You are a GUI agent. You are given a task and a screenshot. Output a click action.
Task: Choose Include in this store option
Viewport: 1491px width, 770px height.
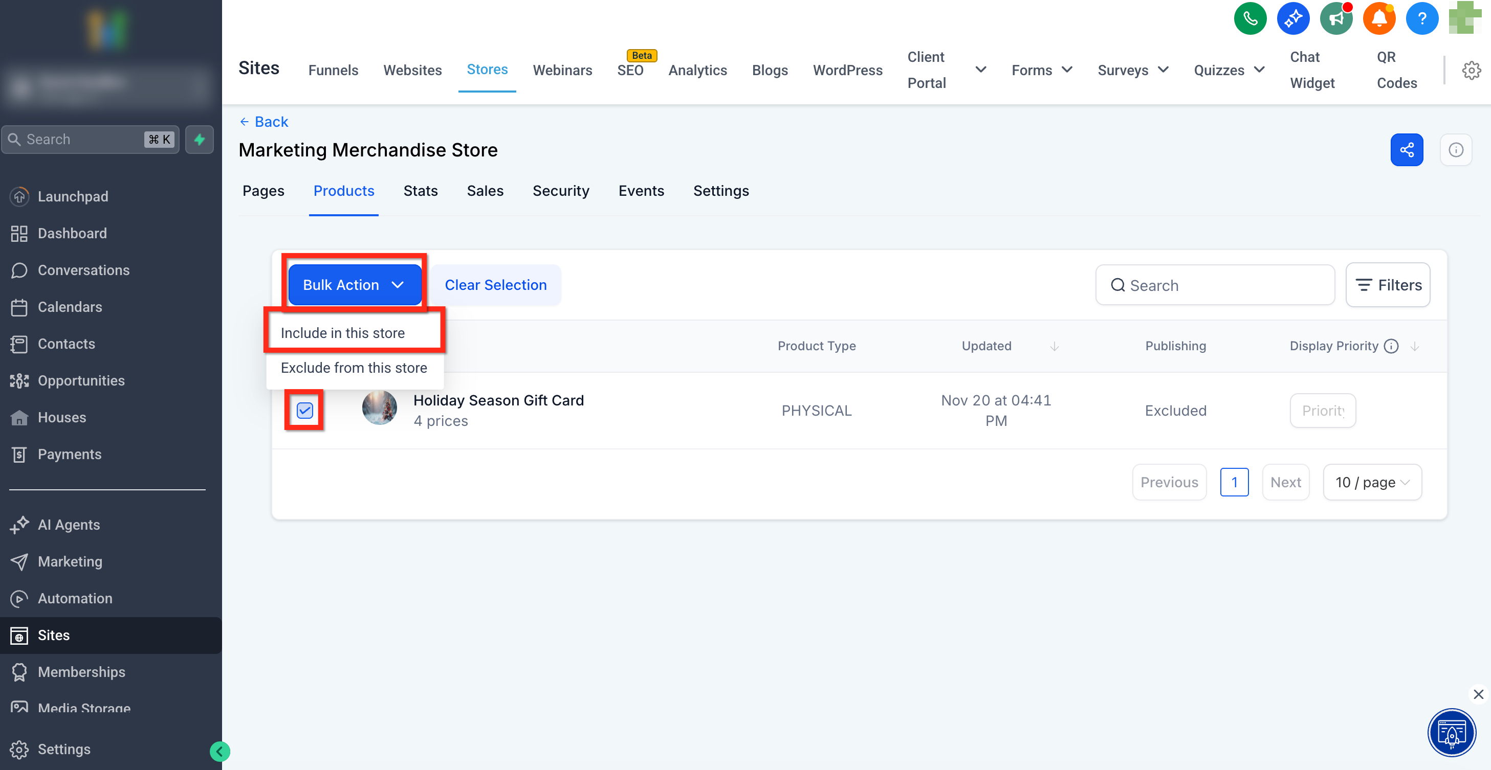[x=343, y=333]
